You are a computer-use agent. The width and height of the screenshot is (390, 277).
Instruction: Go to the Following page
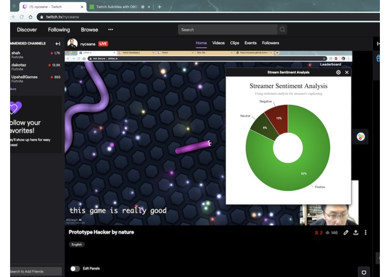point(59,30)
